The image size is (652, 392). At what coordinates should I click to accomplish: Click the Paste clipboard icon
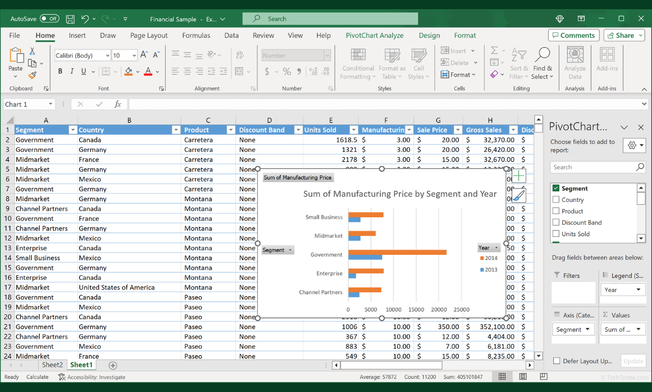[15, 56]
